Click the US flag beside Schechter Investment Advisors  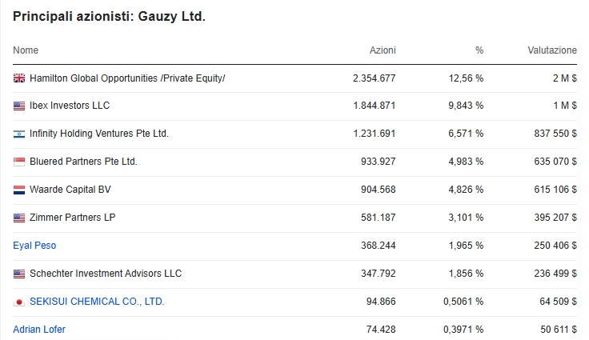tap(19, 274)
